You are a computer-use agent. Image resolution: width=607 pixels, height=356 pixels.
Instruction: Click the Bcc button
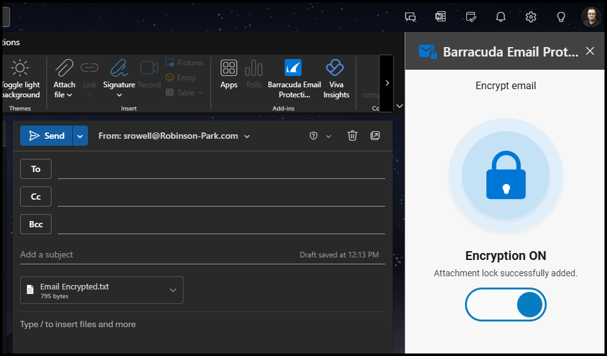click(x=36, y=224)
